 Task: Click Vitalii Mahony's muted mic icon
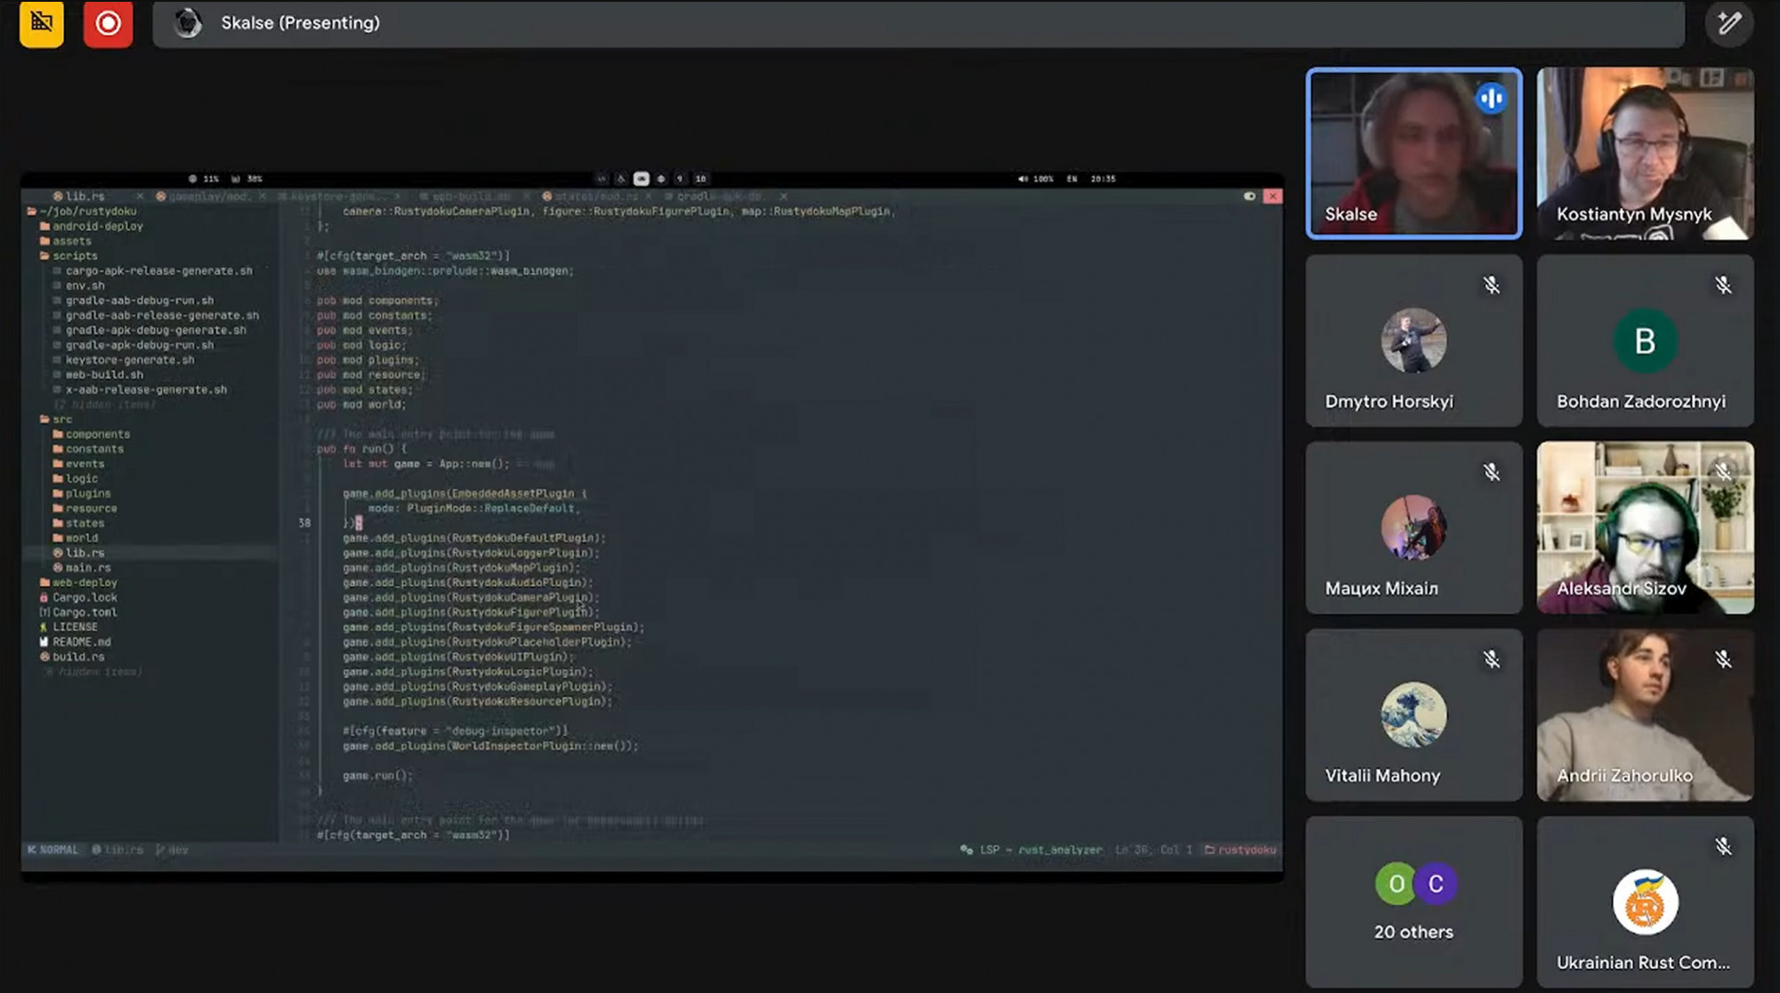tap(1492, 659)
